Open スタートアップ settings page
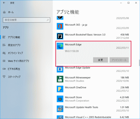 tap(11, 77)
